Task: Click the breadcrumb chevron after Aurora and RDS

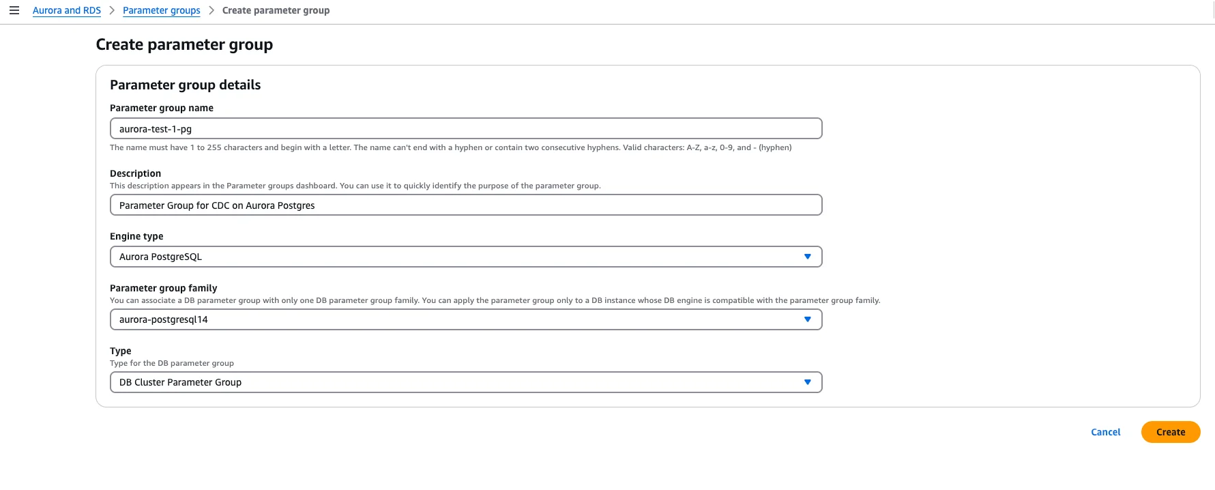Action: 112,10
